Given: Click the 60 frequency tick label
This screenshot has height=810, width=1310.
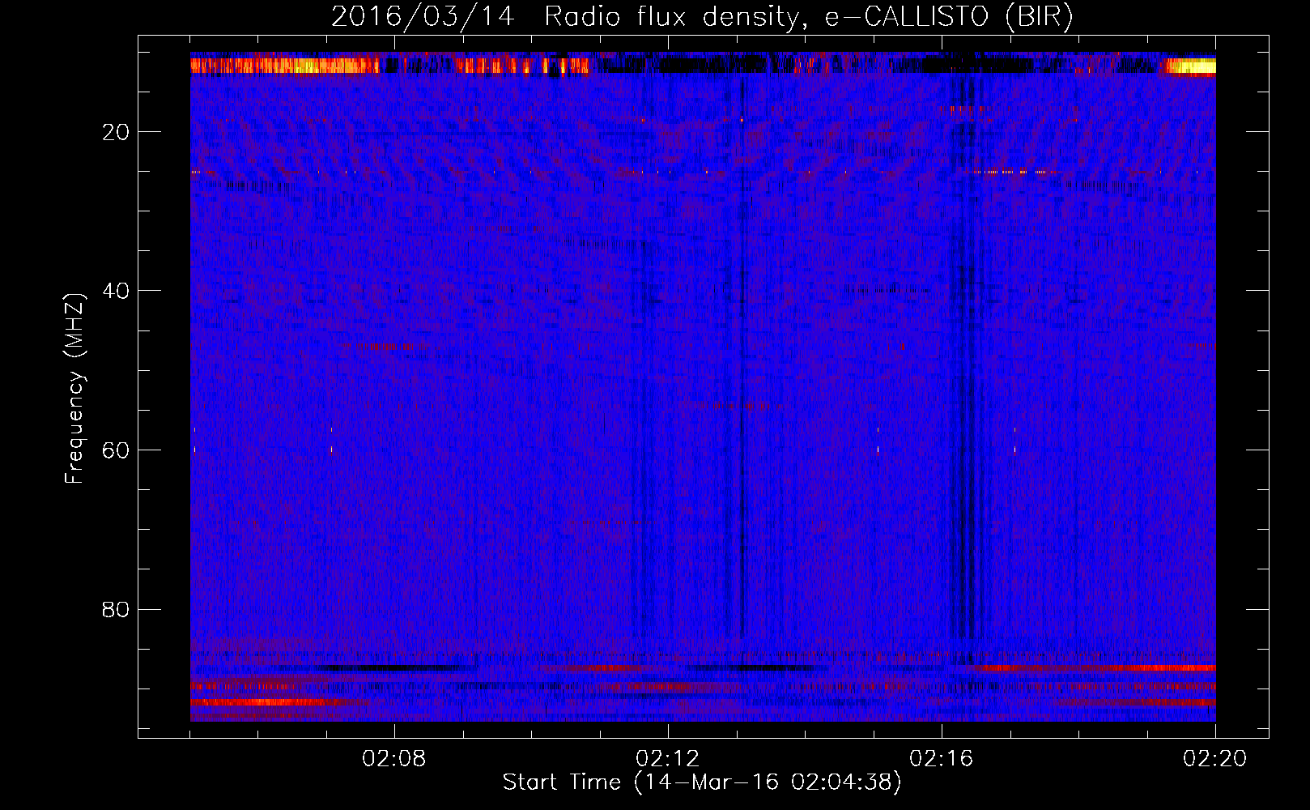Looking at the screenshot, I should [x=117, y=450].
